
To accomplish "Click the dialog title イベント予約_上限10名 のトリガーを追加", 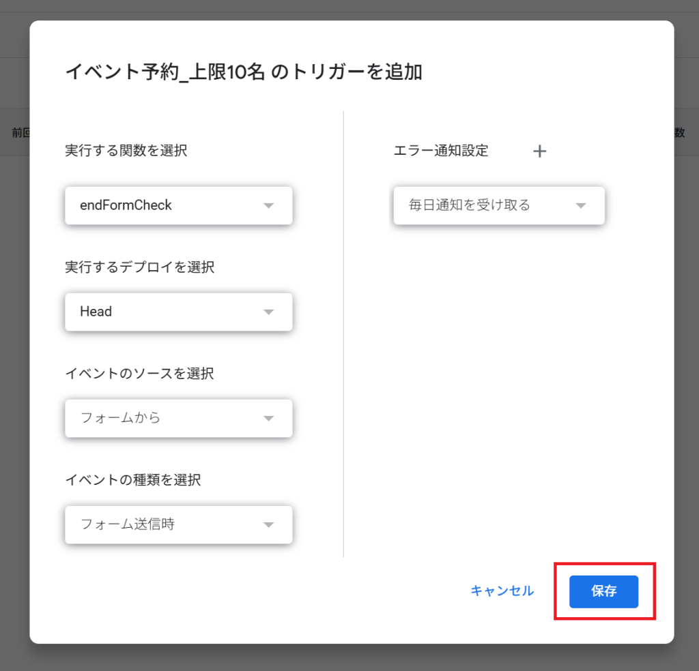I will tap(244, 72).
